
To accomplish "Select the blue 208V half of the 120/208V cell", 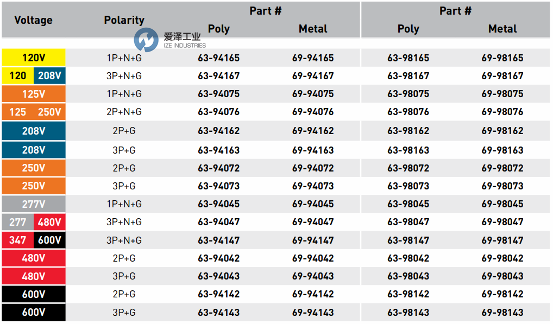I will [49, 75].
